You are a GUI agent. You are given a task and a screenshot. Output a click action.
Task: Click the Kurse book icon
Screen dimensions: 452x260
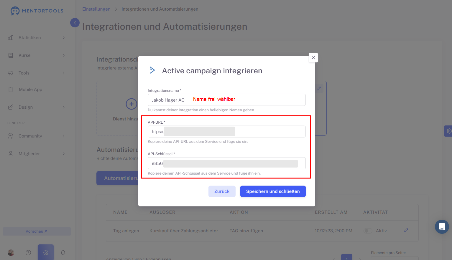(x=11, y=55)
